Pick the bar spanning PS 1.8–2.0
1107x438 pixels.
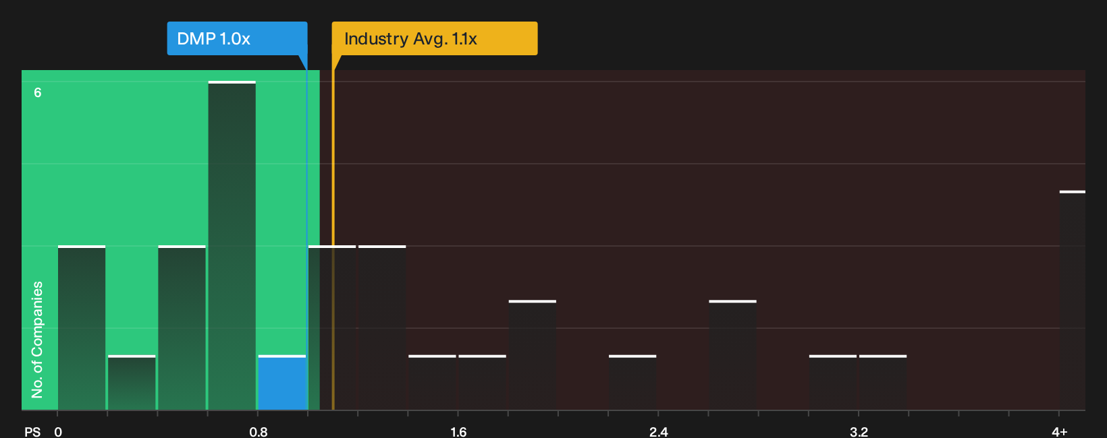pos(533,354)
